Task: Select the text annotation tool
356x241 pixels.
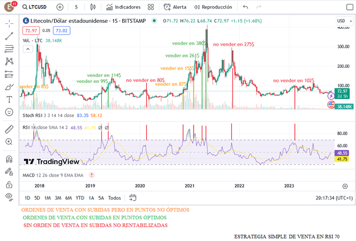Action: tap(9, 100)
